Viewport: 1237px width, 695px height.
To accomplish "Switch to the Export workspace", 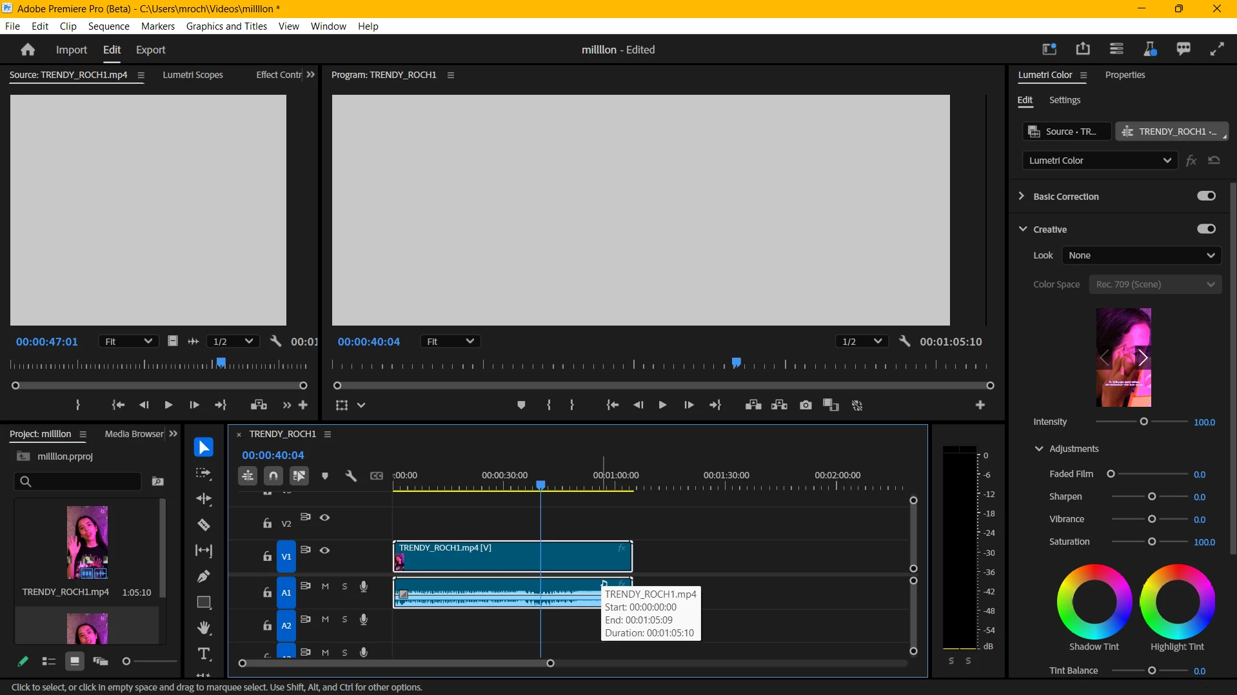I will [x=150, y=50].
